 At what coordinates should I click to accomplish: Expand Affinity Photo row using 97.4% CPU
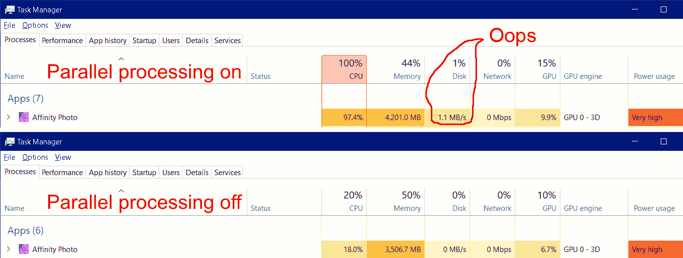click(x=8, y=118)
